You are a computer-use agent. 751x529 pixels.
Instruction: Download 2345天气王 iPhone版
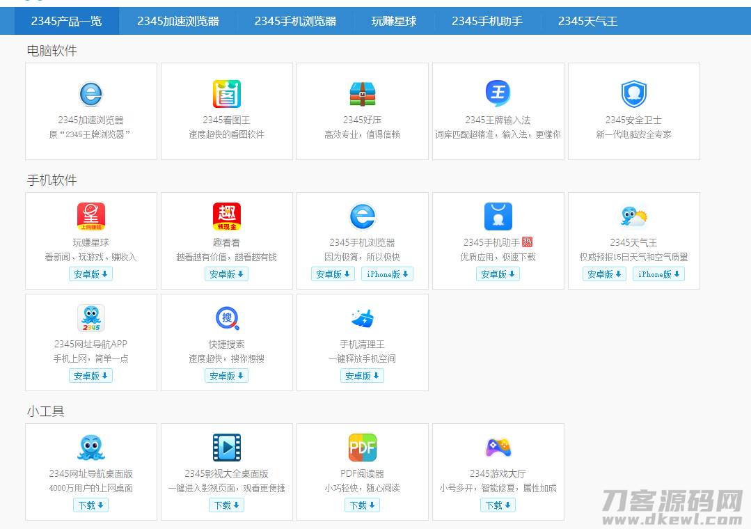coord(658,274)
